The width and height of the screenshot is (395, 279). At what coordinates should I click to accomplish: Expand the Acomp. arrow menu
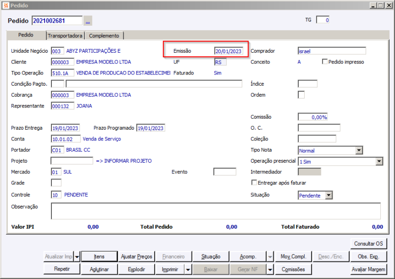[270, 257]
